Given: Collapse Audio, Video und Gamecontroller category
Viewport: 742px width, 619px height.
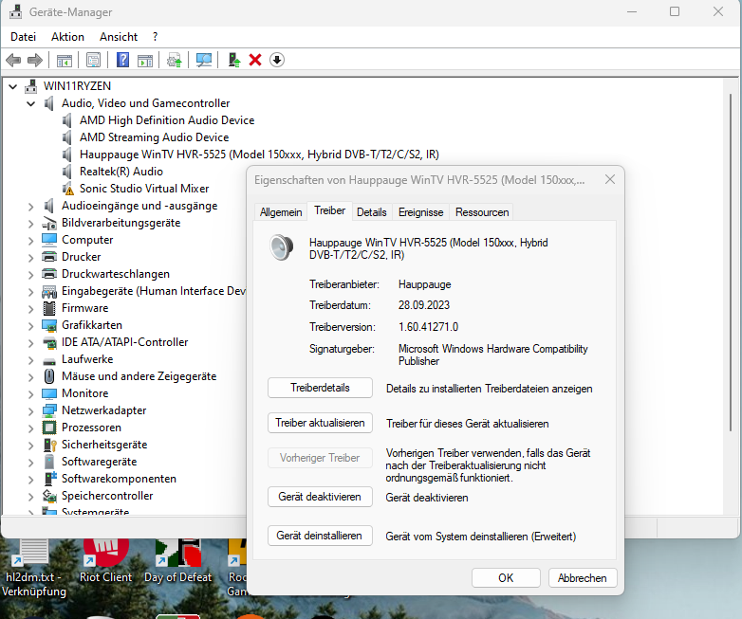Looking at the screenshot, I should tap(31, 103).
